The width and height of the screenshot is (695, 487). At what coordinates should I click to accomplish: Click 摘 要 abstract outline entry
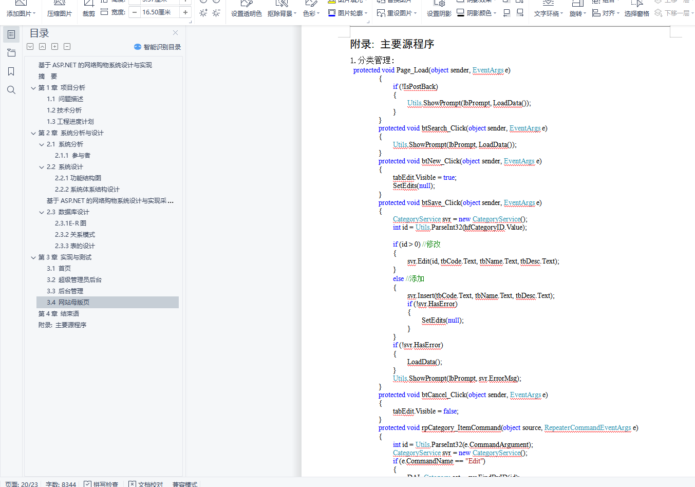tap(48, 77)
